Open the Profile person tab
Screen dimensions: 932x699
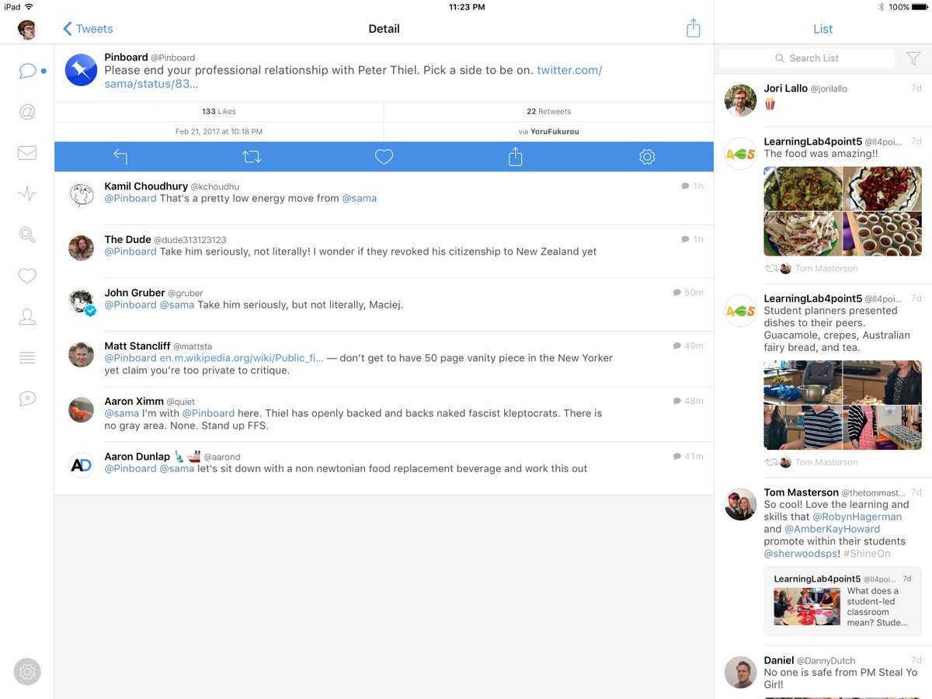[x=27, y=317]
